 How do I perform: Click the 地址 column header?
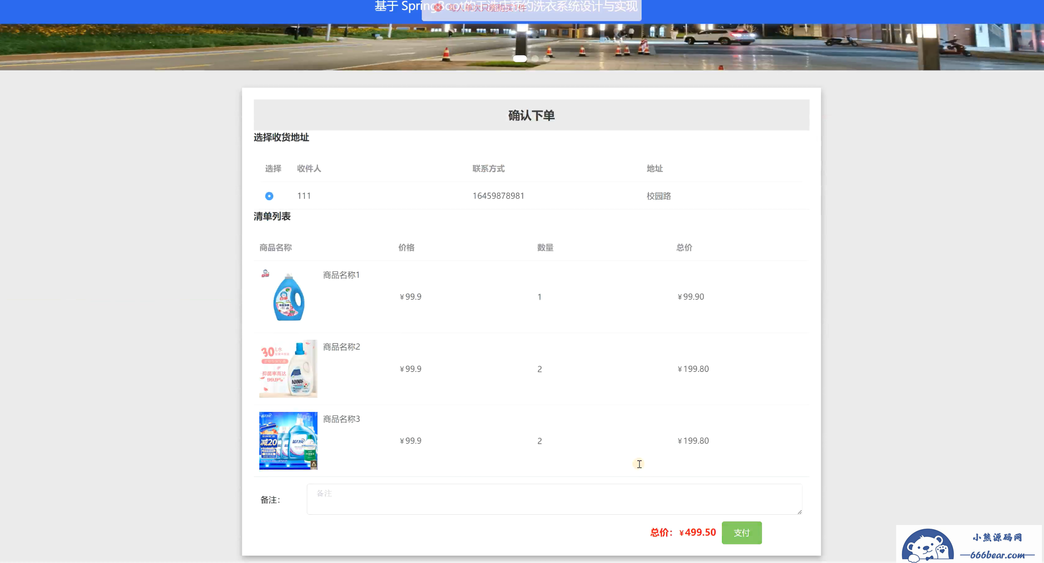pyautogui.click(x=655, y=168)
